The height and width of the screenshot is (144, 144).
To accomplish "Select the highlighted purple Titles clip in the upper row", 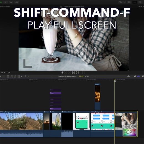I will pyautogui.click(x=55, y=93).
